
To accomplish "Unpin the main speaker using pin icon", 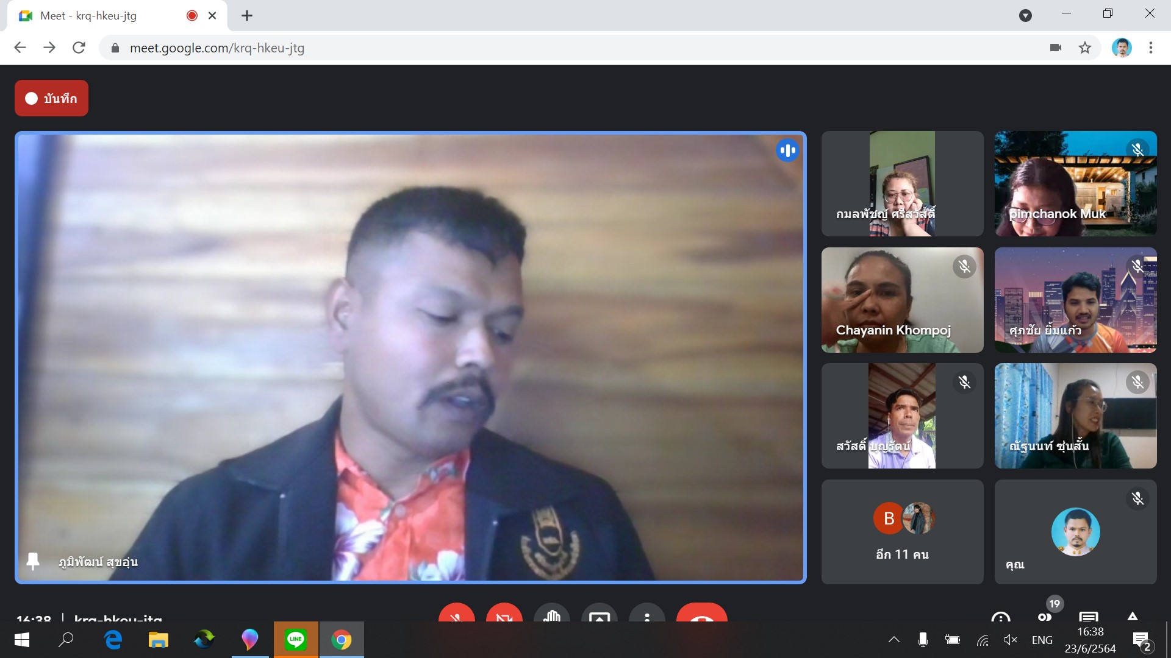I will 33,561.
